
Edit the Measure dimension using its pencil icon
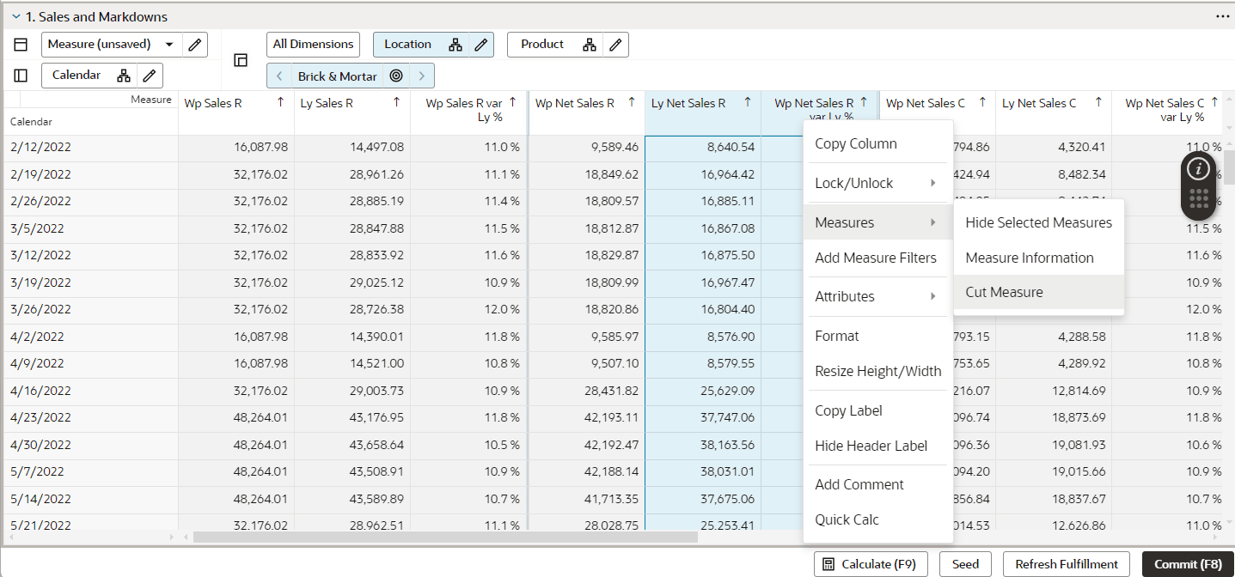[194, 44]
